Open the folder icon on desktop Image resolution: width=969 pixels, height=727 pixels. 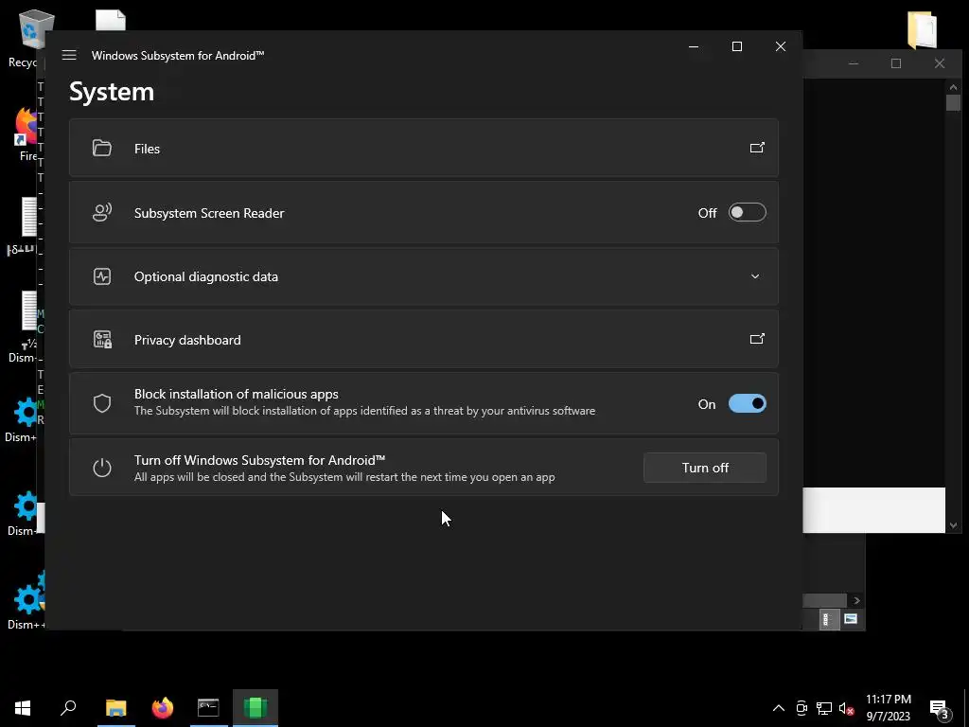(922, 29)
